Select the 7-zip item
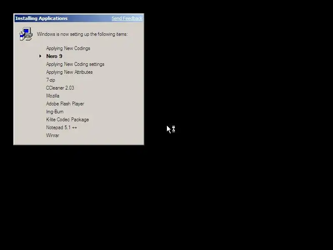Viewport: 333px width, 250px height. (50, 80)
